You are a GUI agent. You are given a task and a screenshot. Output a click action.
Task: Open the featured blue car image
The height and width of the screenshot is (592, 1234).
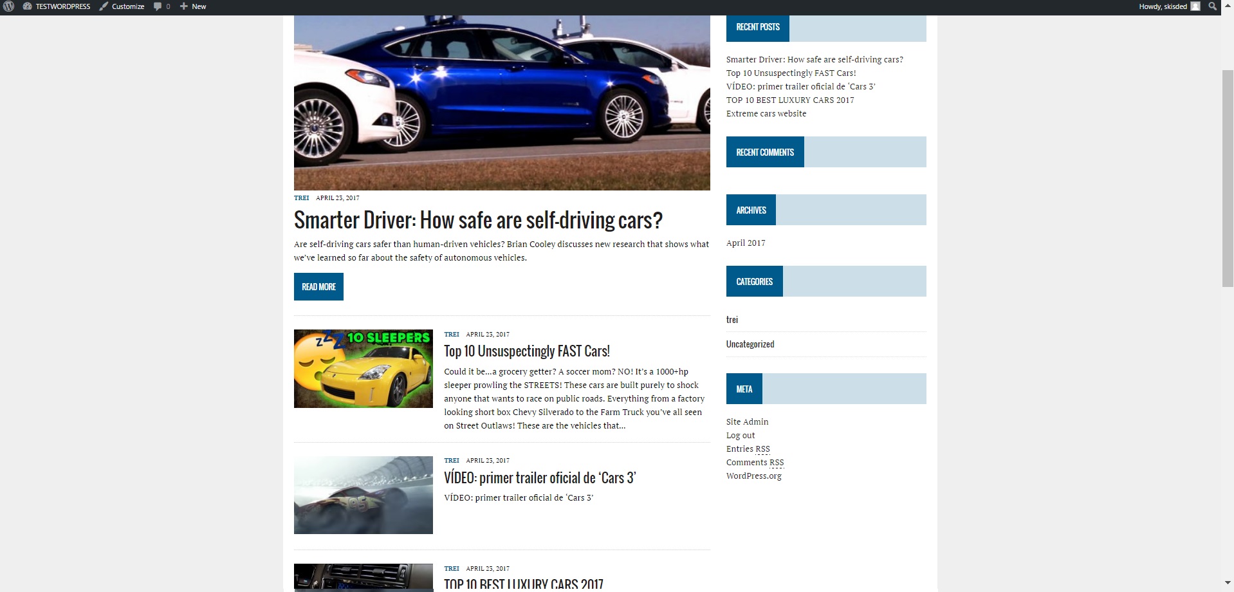pos(502,103)
